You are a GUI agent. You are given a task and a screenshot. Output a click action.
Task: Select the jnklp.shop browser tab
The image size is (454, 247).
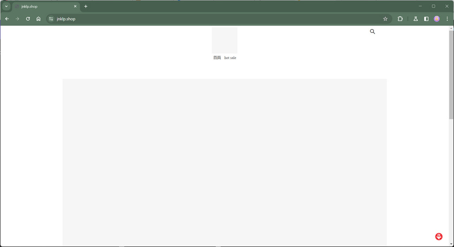click(46, 6)
